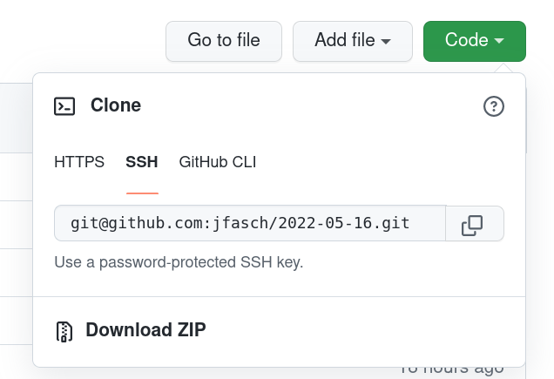
Task: Click the terminal icon beside Clone
Action: (x=64, y=106)
